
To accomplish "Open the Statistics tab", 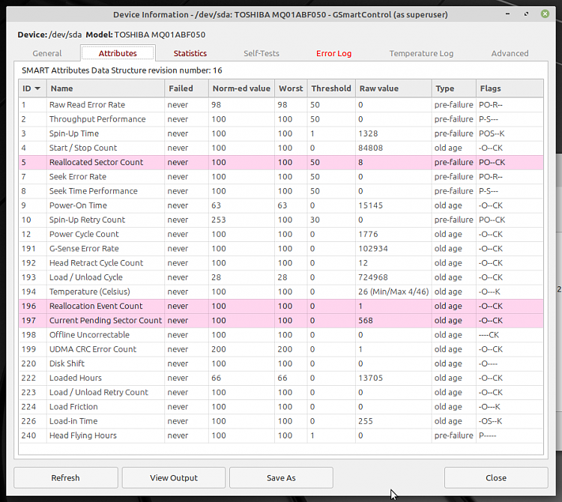I will click(x=190, y=53).
